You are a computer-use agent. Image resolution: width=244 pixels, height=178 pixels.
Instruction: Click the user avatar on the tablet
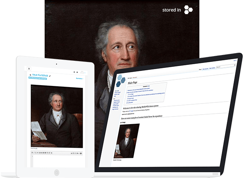(82, 73)
